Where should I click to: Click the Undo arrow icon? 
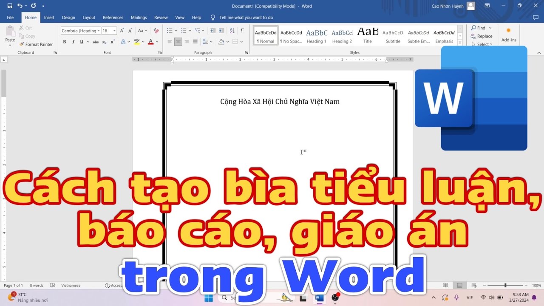20,6
